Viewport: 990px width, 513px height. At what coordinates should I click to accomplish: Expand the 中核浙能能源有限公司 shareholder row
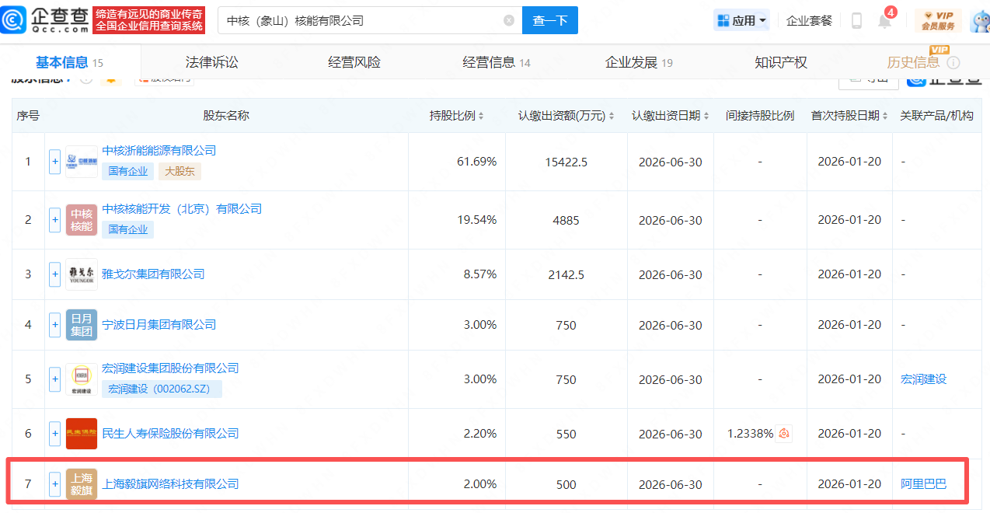click(55, 162)
